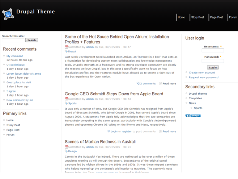Screen dimensions: 238x179
Task: Click the page icon beside first Read more
Action: [x=161, y=83]
